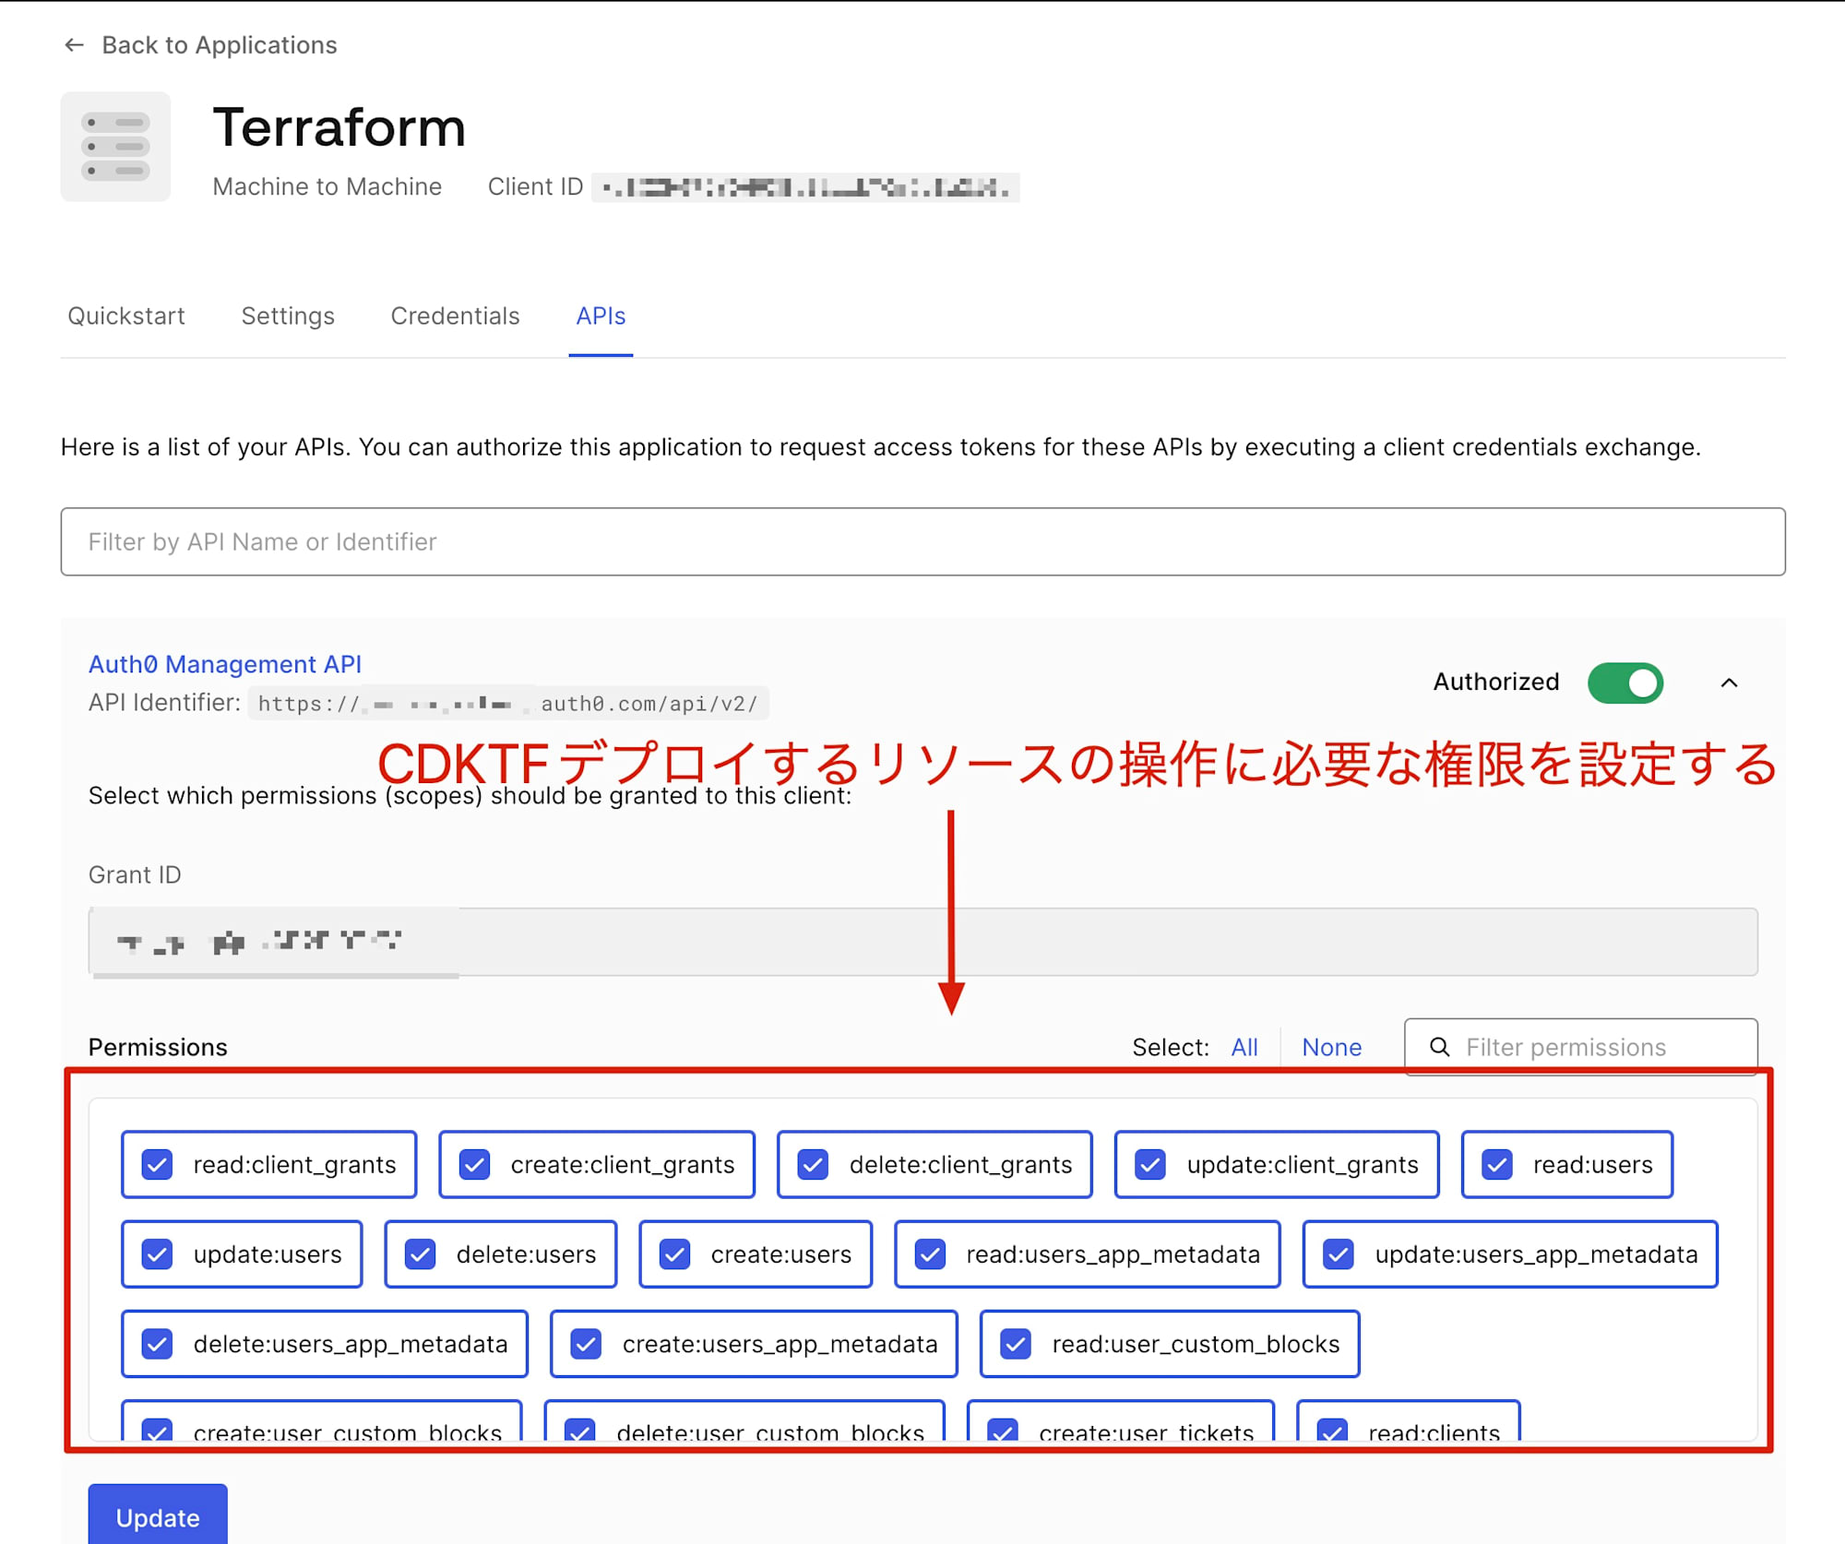Uncheck read:user_custom_blocks permission
Viewport: 1845px width, 1544px height.
(1017, 1344)
